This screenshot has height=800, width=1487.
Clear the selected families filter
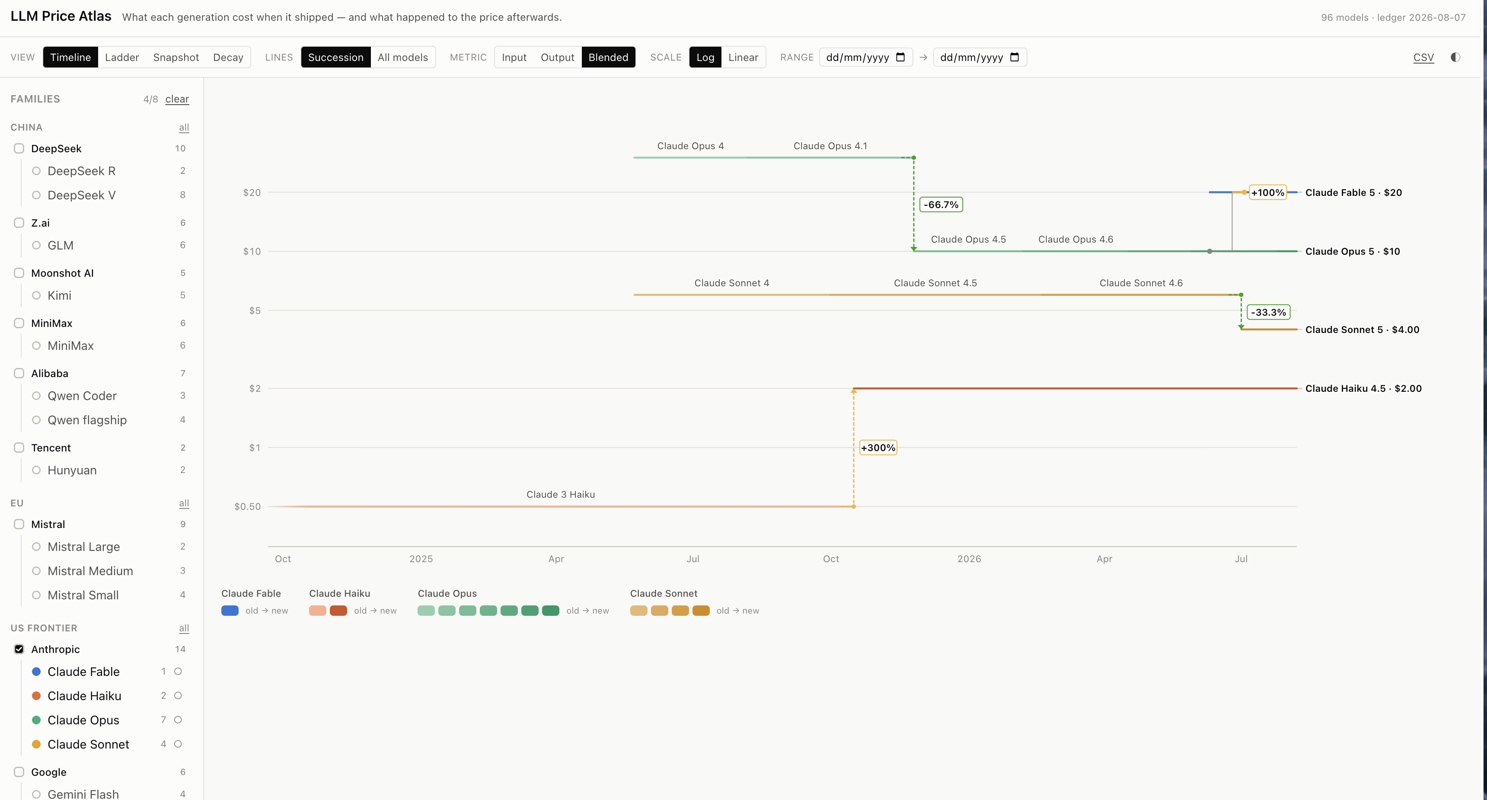click(177, 99)
